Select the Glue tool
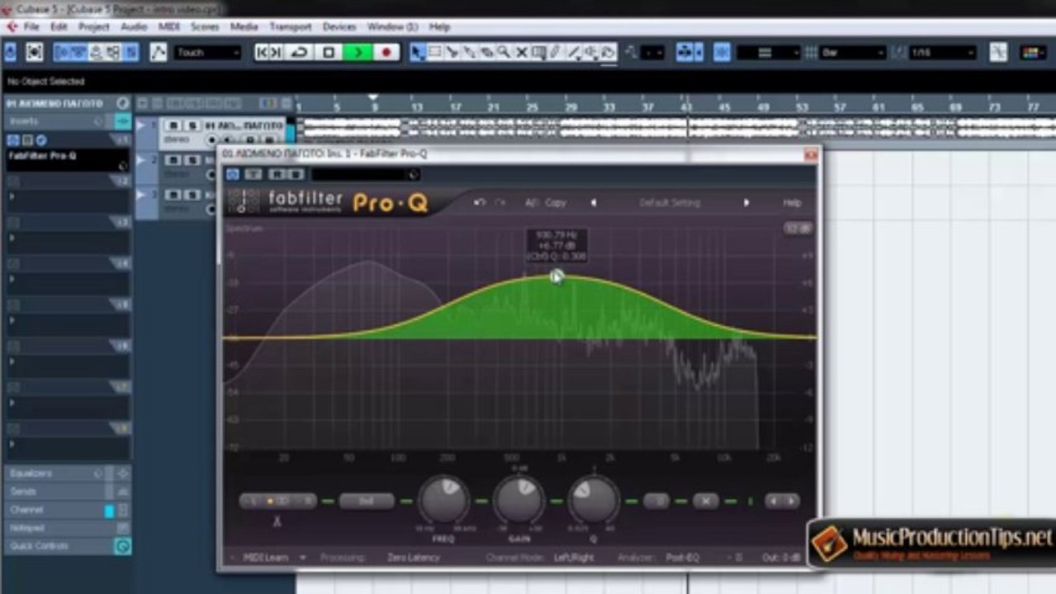Viewport: 1056px width, 594px height. coord(470,52)
